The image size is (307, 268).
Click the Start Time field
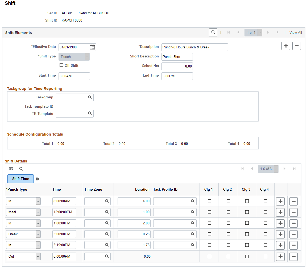coord(74,76)
